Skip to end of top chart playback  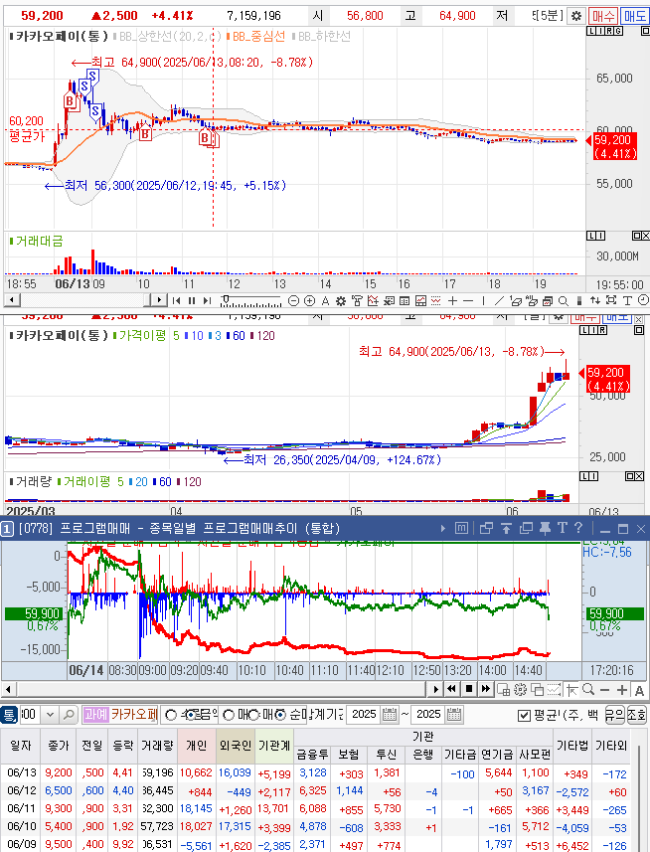207,300
